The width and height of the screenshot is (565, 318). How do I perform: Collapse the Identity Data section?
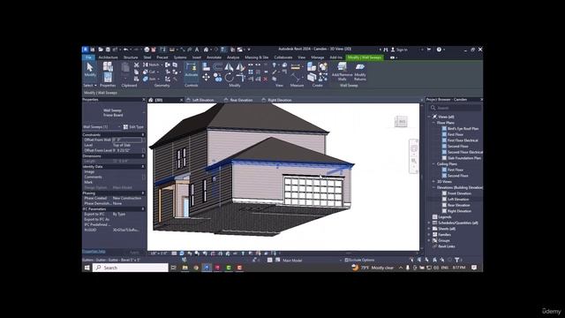pyautogui.click(x=143, y=167)
